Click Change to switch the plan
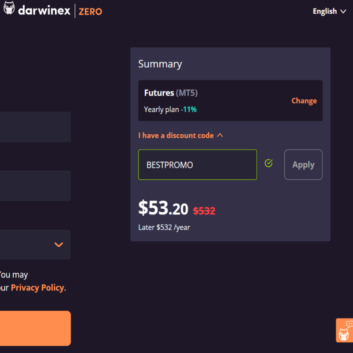 tap(304, 101)
